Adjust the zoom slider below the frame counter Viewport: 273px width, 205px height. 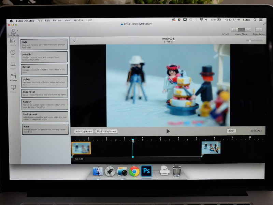[250, 40]
